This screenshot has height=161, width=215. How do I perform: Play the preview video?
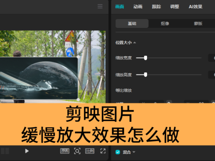[x=27, y=151]
